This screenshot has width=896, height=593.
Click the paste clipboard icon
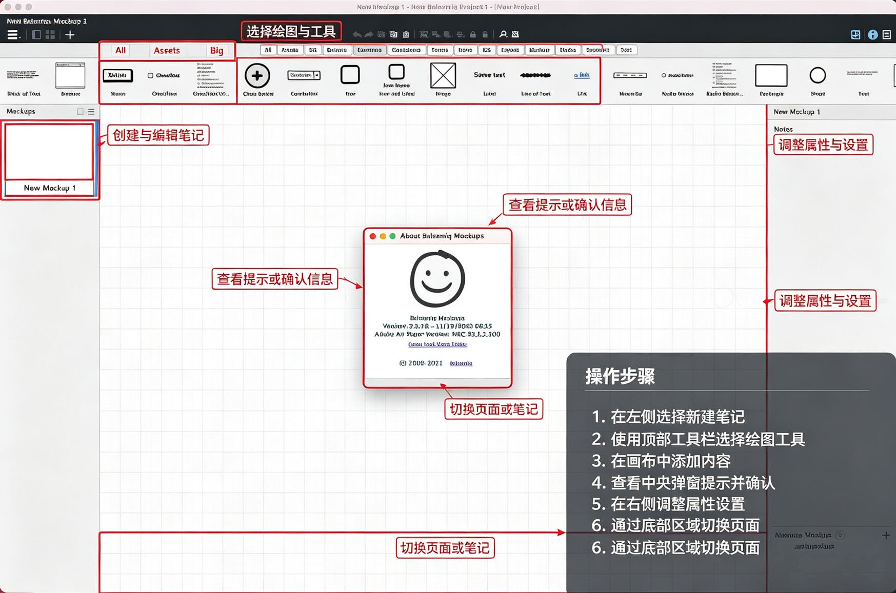(406, 34)
